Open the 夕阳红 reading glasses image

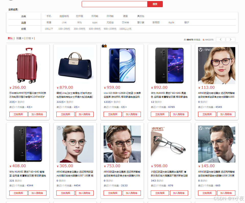[x=169, y=144]
